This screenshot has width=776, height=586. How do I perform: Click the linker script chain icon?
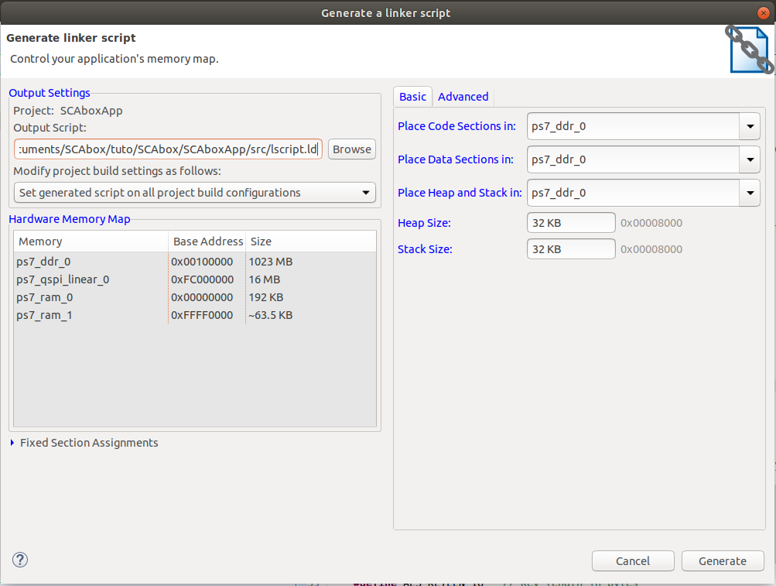[748, 50]
